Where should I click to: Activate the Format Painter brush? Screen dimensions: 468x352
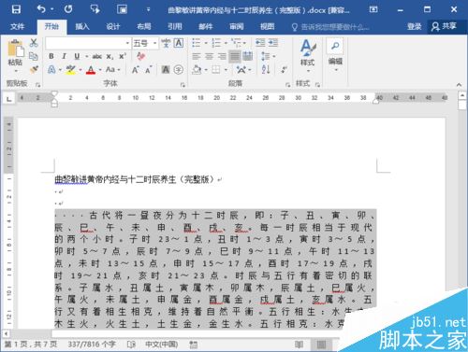click(34, 69)
